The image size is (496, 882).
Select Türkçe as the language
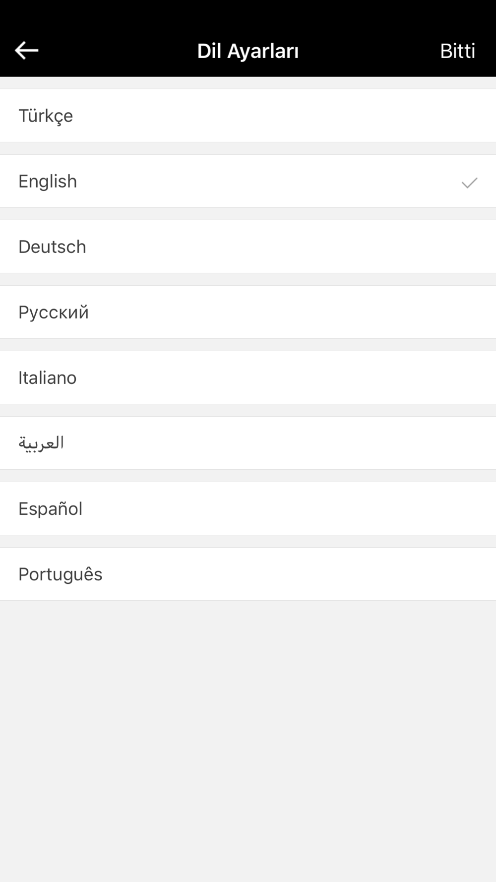point(248,116)
